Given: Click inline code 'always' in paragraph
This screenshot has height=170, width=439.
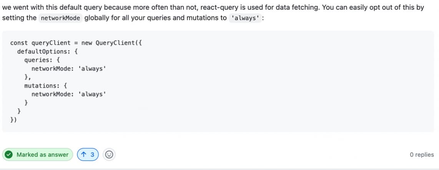Looking at the screenshot, I should (244, 18).
